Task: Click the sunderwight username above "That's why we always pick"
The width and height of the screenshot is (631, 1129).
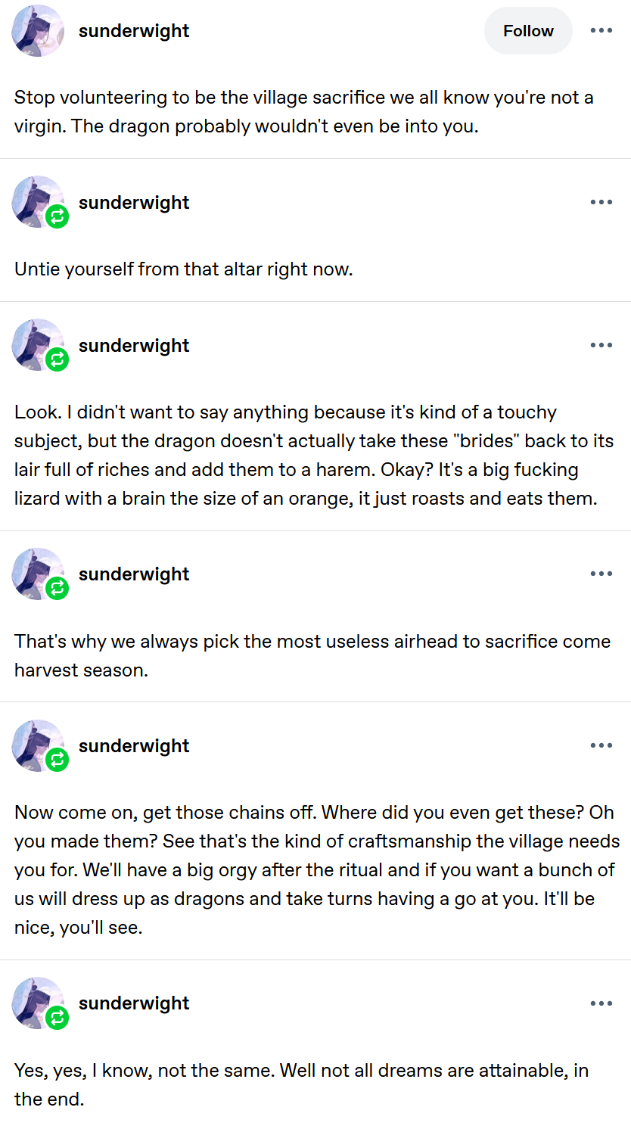Action: tap(134, 574)
